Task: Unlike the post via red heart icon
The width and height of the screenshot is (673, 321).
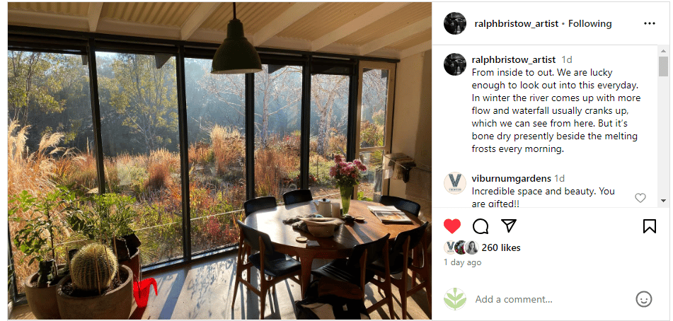Action: click(451, 226)
